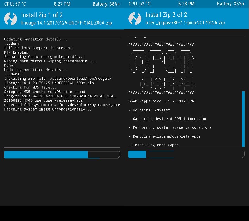Click 'Wiping data without wiping /data/media' line
Viewport: 249px width, 221px height.
click(50, 61)
